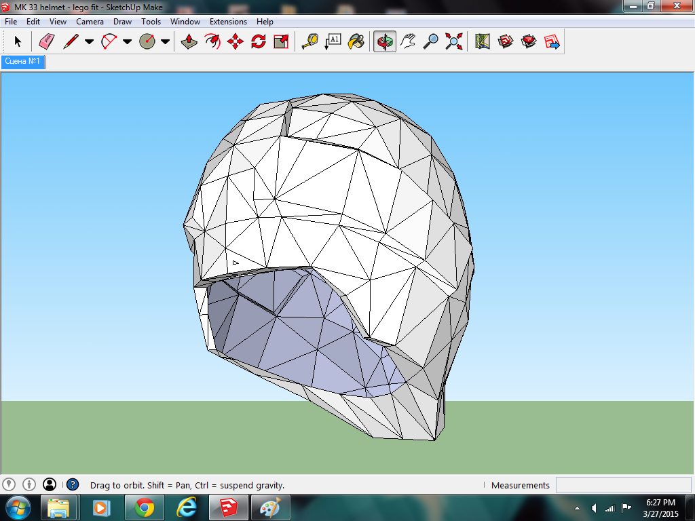Open Google Chrome from the taskbar
The image size is (695, 521).
point(144,507)
